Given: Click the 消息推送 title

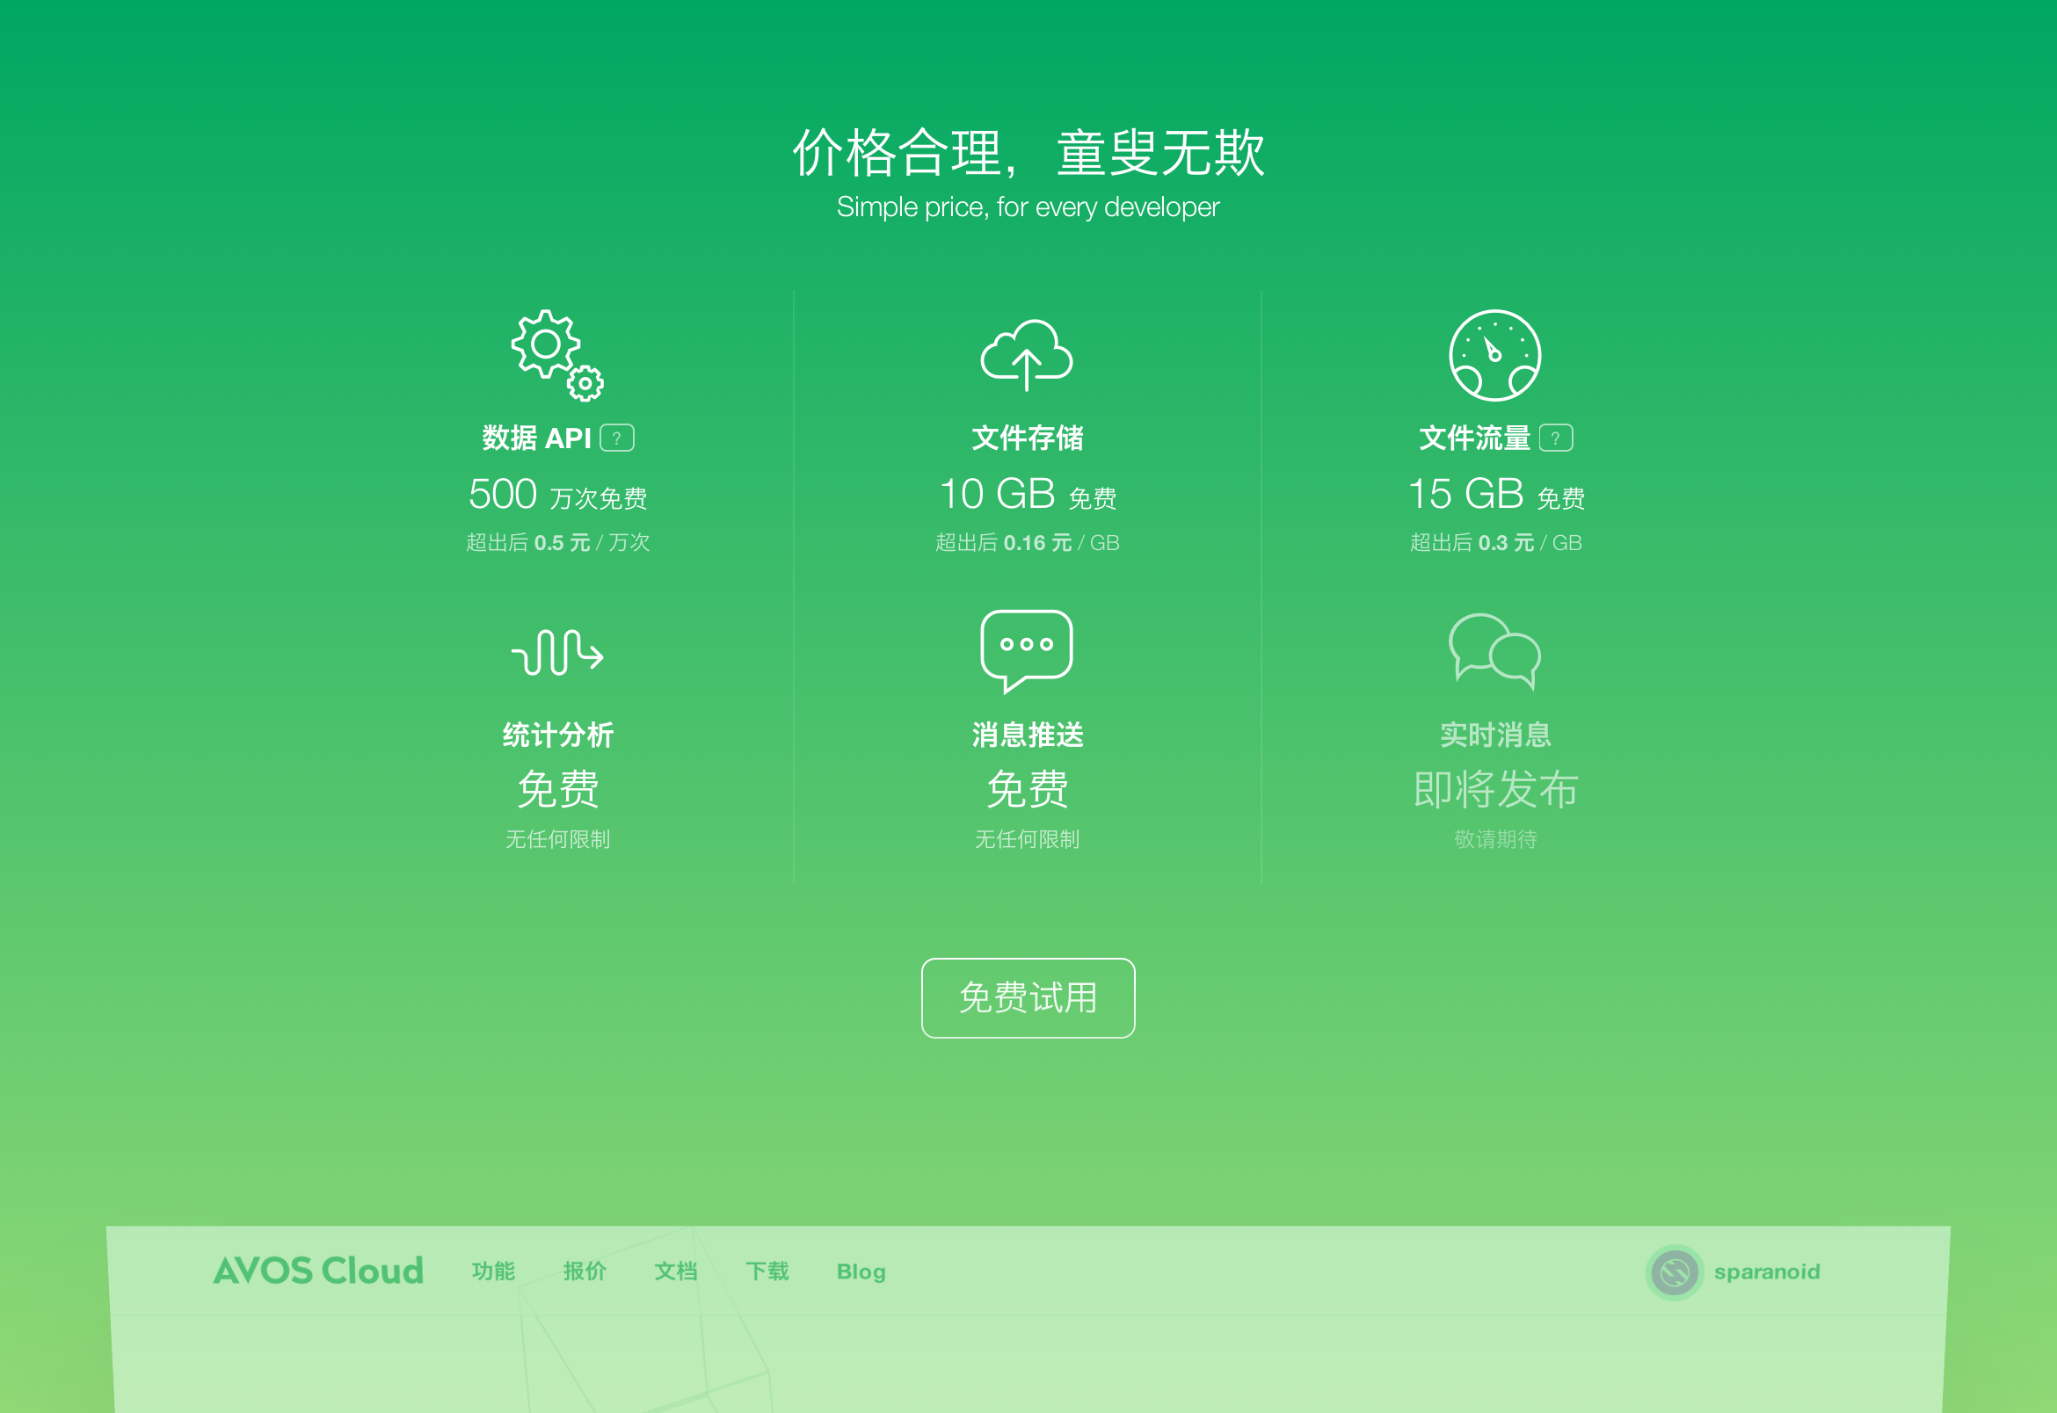Looking at the screenshot, I should (1027, 735).
